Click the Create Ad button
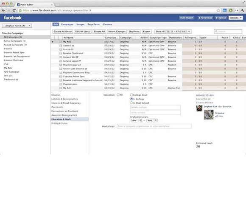The width and height of the screenshot is (246, 200). pyautogui.click(x=99, y=31)
